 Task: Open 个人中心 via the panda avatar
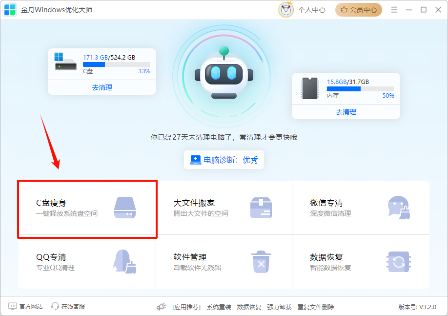286,9
